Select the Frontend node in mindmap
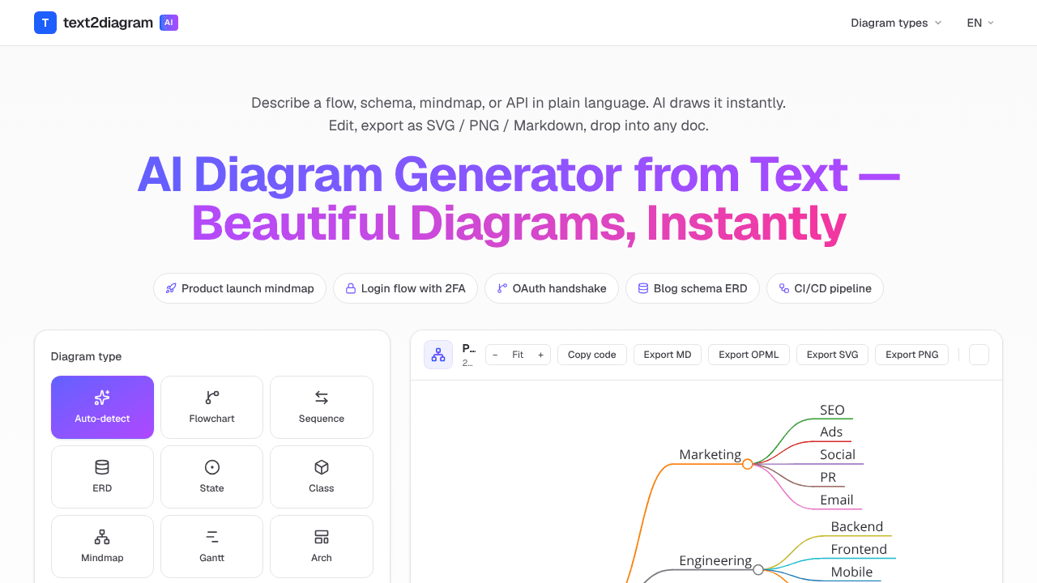This screenshot has width=1037, height=583. pos(859,549)
